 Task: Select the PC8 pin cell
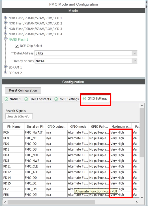(14, 138)
